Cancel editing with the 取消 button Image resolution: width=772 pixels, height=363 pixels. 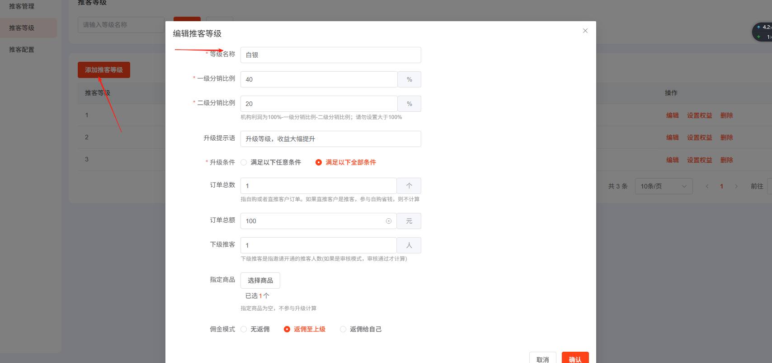[x=542, y=359]
